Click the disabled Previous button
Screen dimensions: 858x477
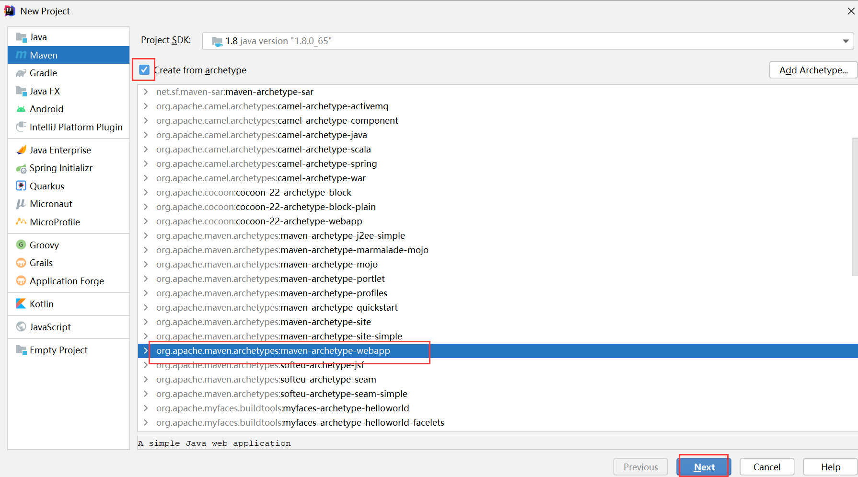click(640, 467)
